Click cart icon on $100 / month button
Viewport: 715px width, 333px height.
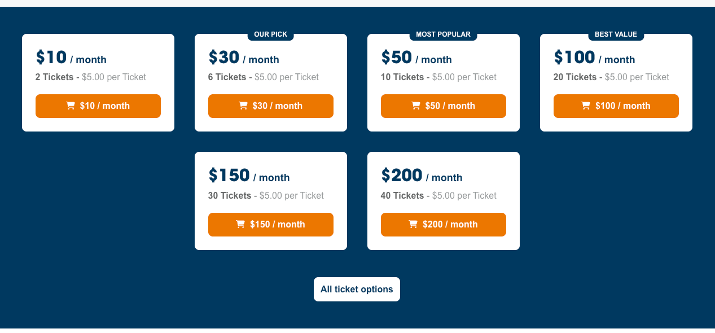(586, 106)
